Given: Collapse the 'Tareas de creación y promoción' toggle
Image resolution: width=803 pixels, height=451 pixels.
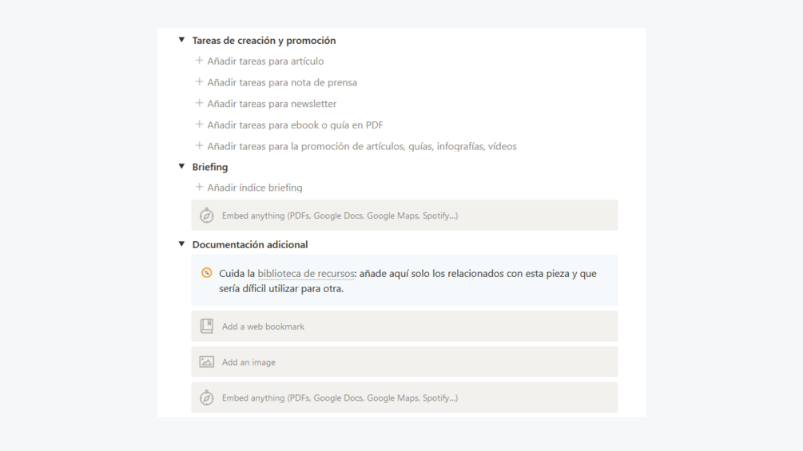Looking at the screenshot, I should click(181, 40).
